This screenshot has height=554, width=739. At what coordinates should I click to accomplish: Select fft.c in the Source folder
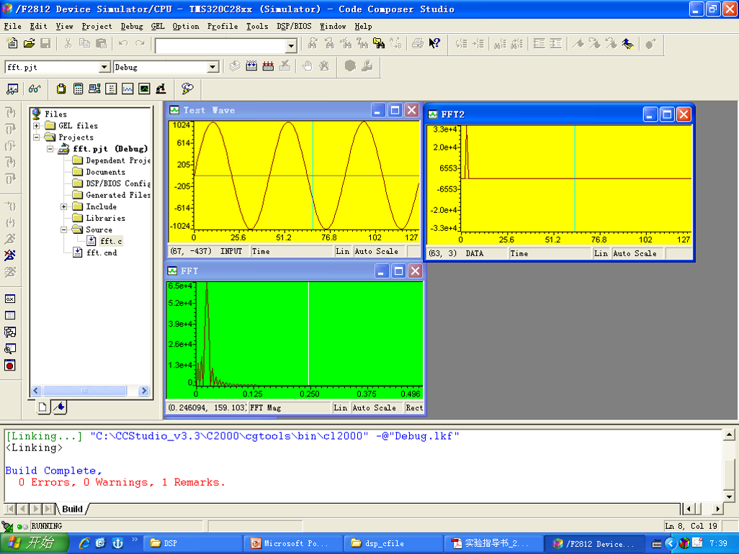(111, 241)
